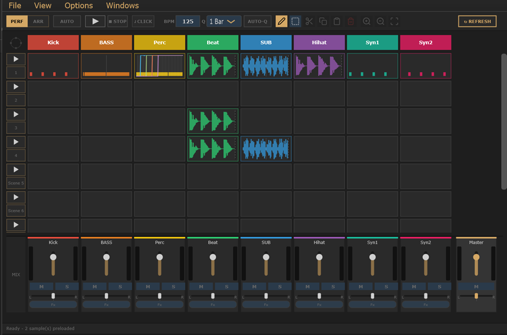
Task: Switch to PERF mode tab
Action: coord(17,21)
